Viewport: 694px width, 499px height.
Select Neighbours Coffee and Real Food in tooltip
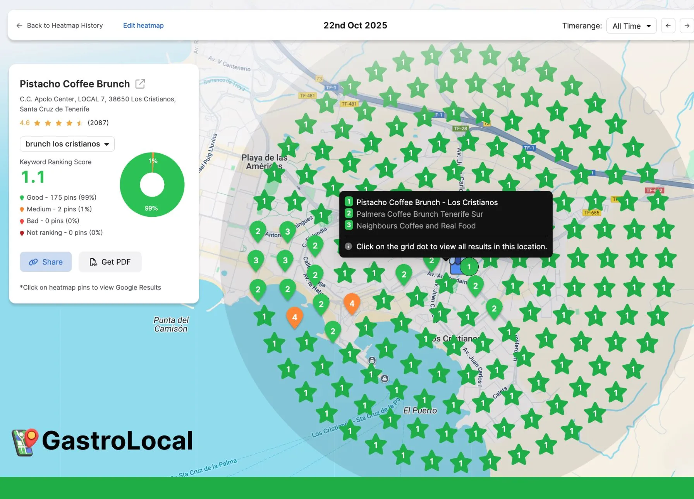pos(416,226)
